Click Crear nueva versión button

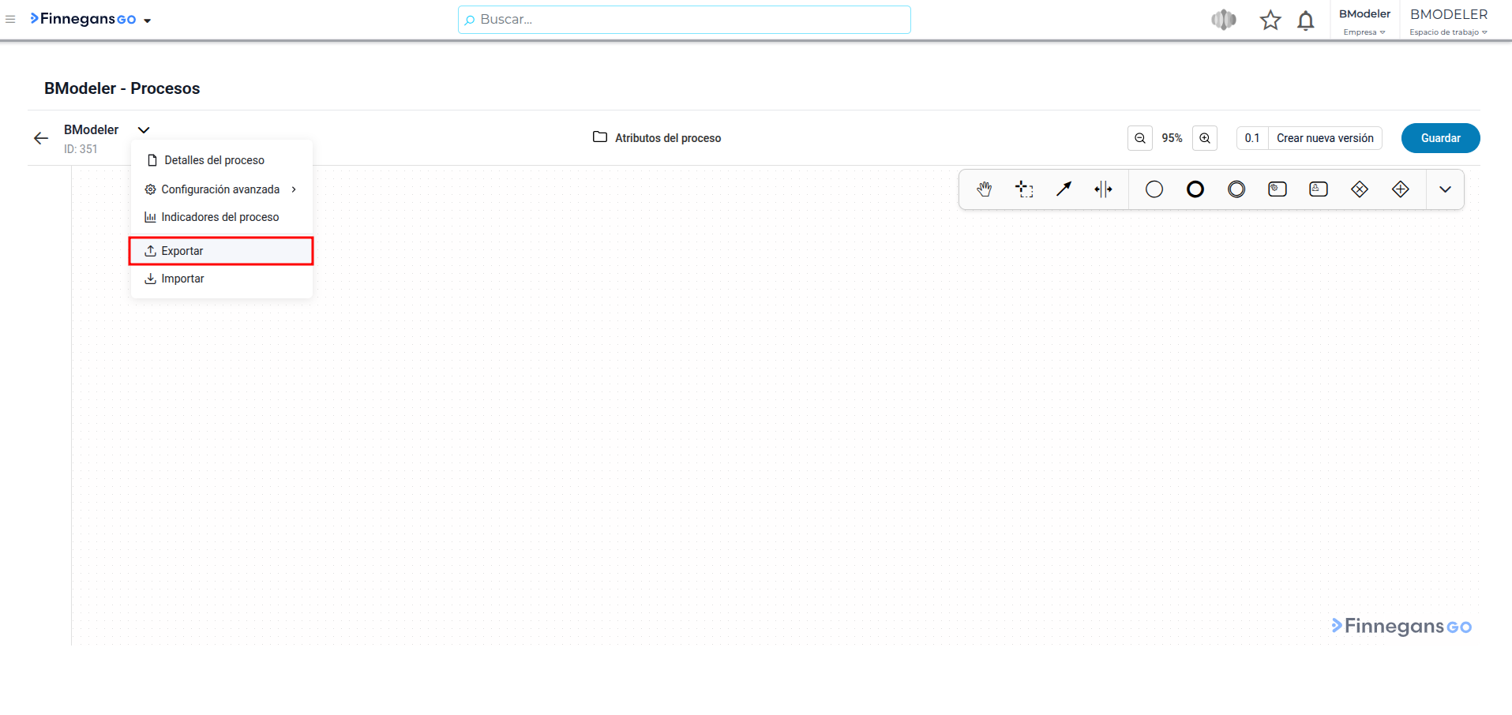tap(1325, 138)
